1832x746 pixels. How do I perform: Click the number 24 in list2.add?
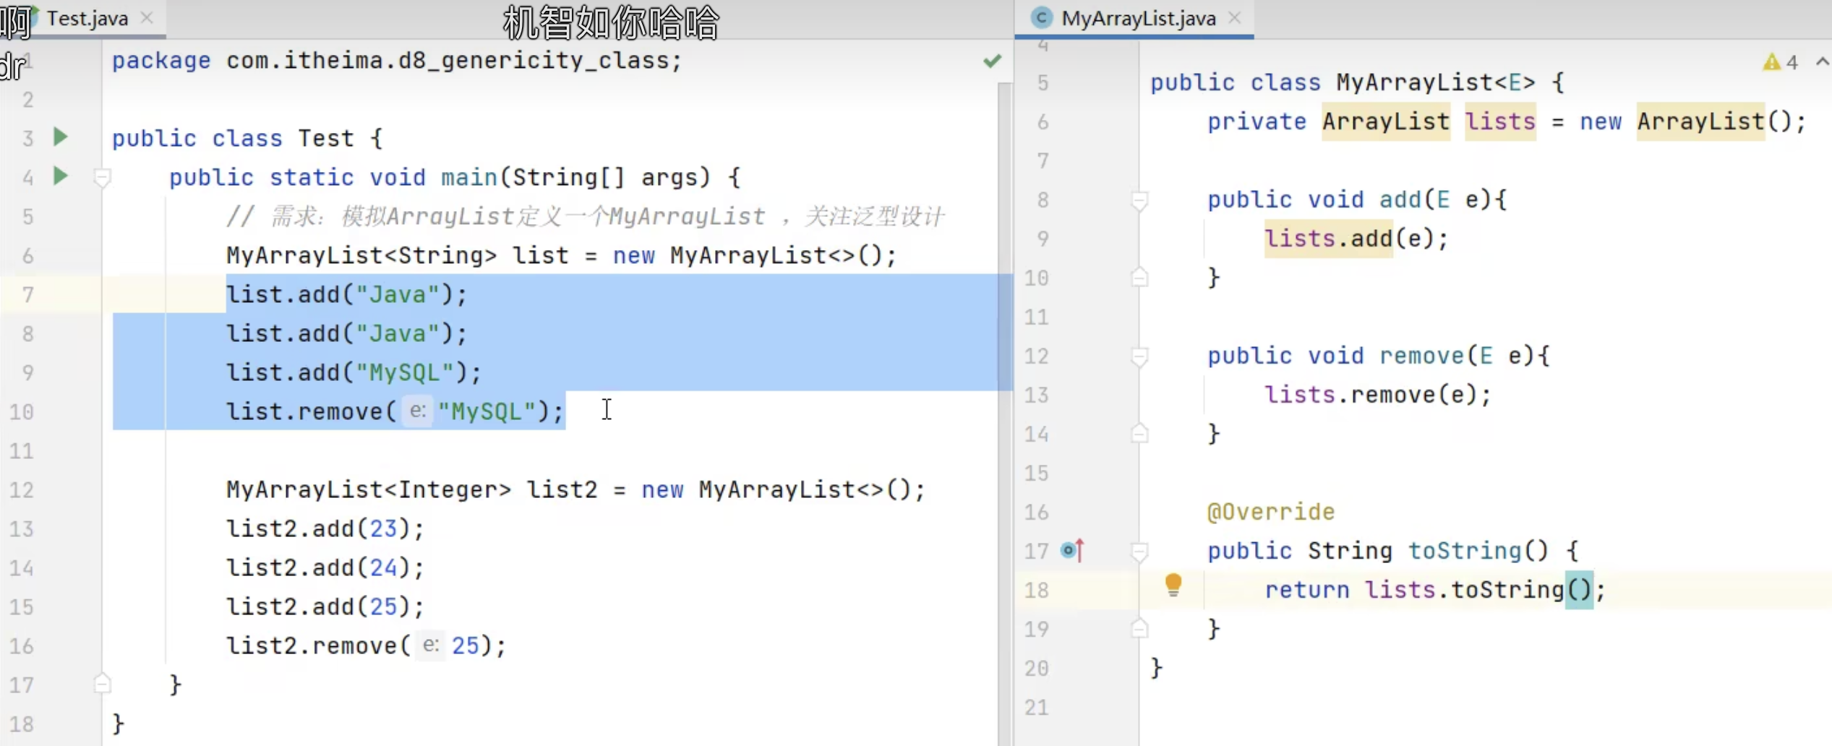point(383,567)
